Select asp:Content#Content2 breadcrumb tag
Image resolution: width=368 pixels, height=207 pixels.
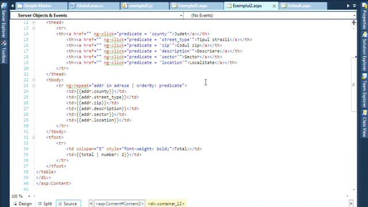click(x=120, y=204)
